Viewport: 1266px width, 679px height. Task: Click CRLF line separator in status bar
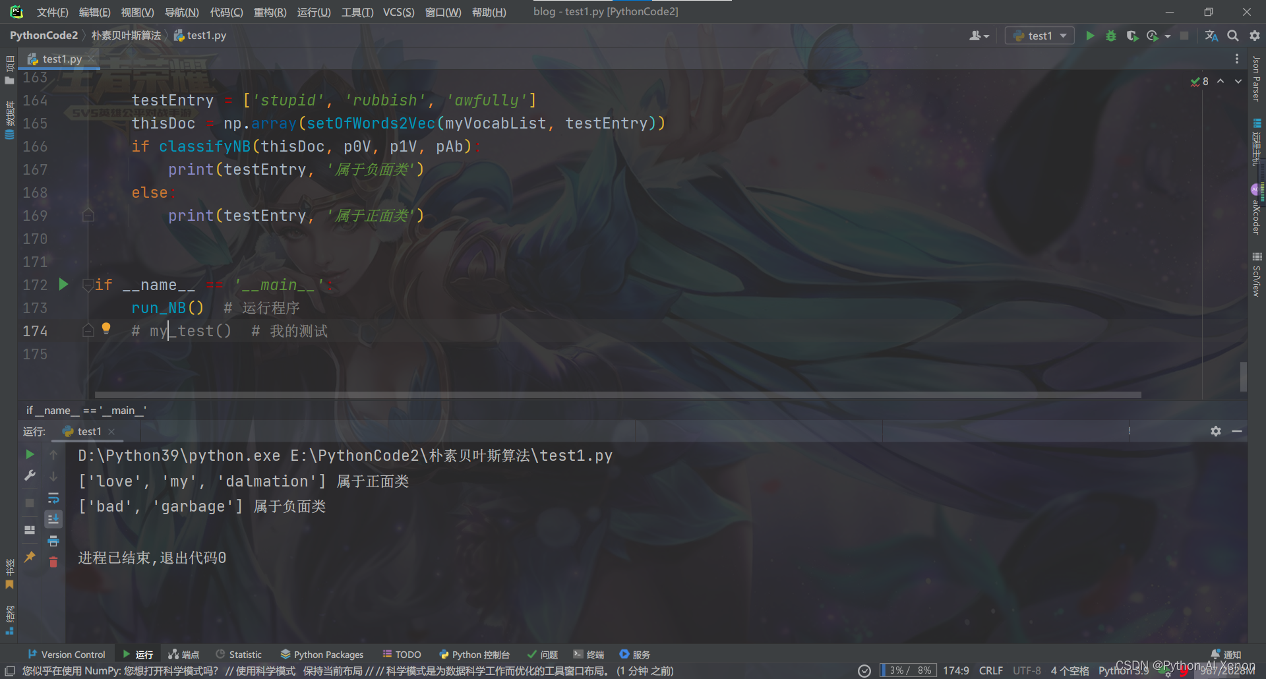(991, 670)
